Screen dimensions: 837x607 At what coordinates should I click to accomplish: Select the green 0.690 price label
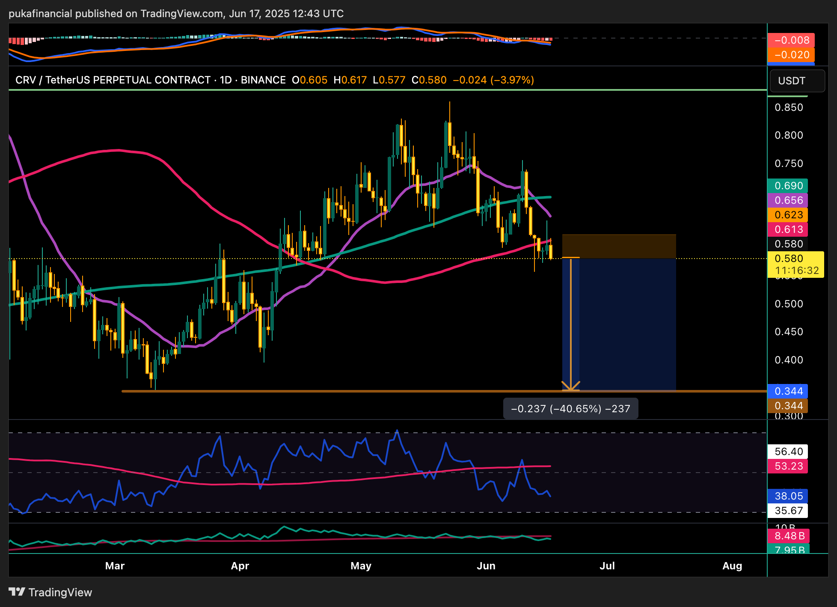pyautogui.click(x=788, y=186)
